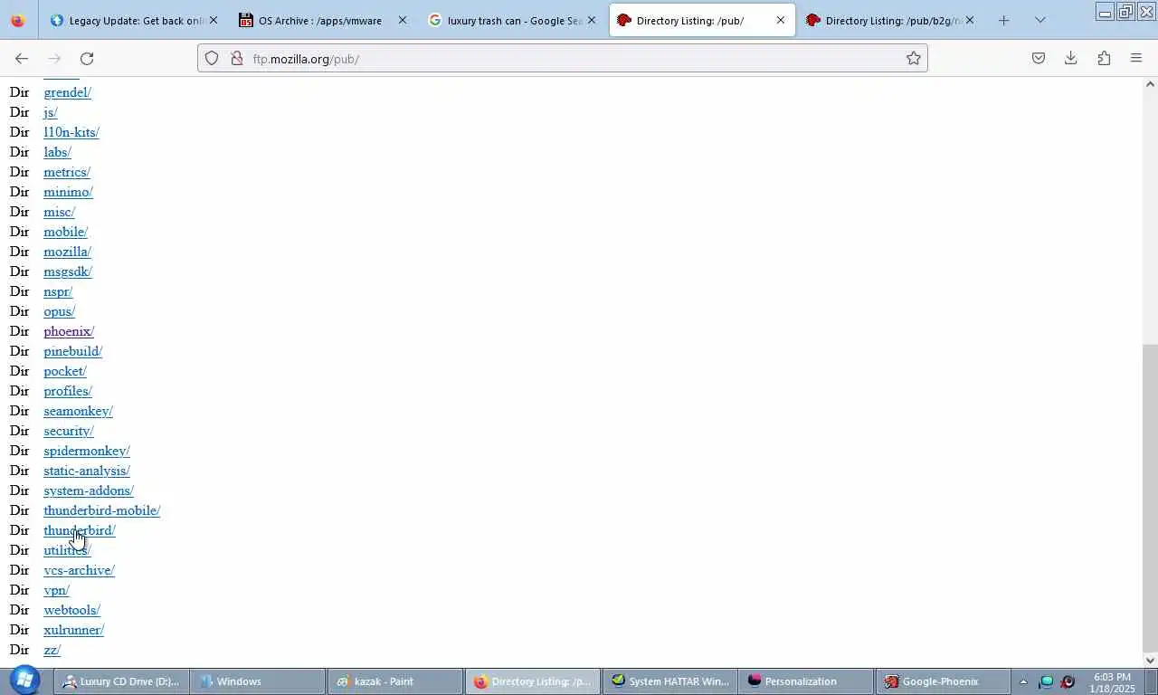Open the grendel/ directory
Viewport: 1158px width, 695px height.
[x=67, y=92]
